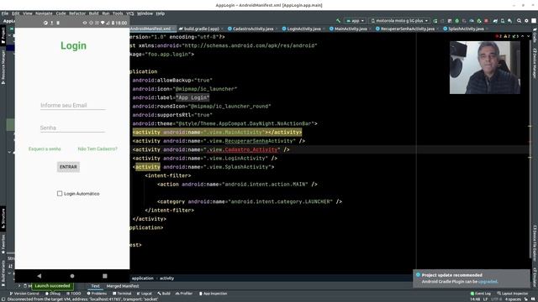This screenshot has width=538, height=302.
Task: Open the Refactor menu
Action: 77,13
